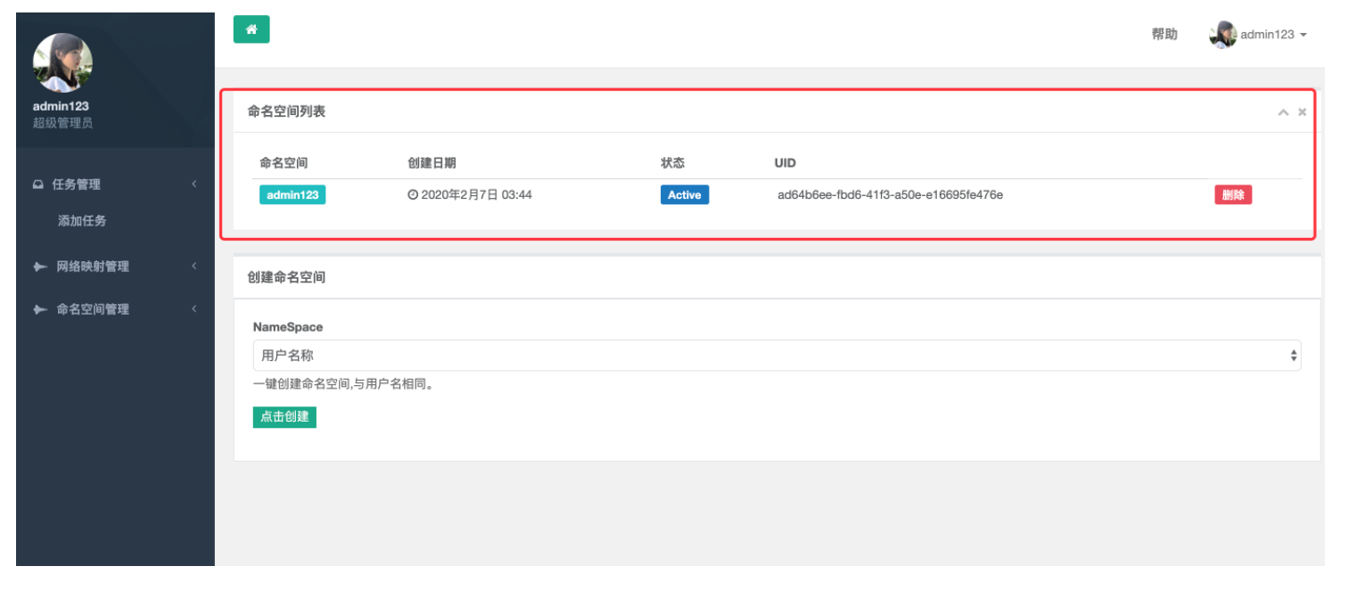Viewport: 1357px width, 599px height.
Task: Click the 一键创建命名空间 hint text
Action: pos(343,385)
